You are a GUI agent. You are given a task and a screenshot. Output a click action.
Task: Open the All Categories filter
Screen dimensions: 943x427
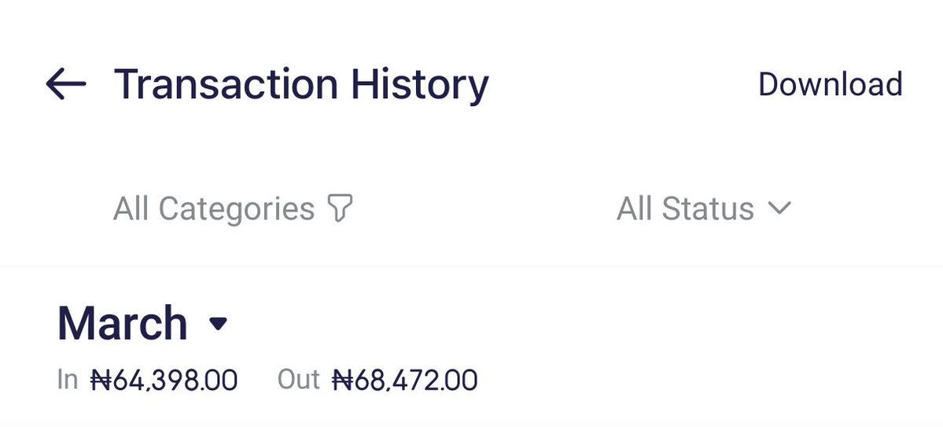pos(214,209)
